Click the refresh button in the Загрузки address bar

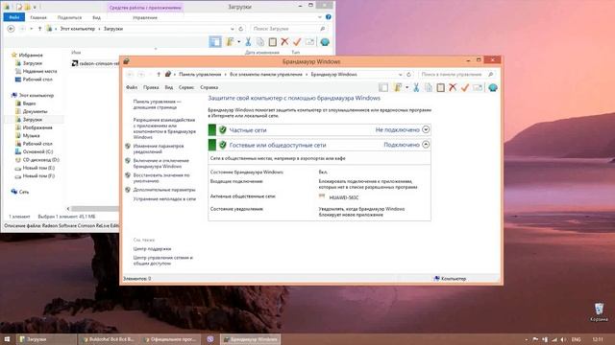[241, 29]
